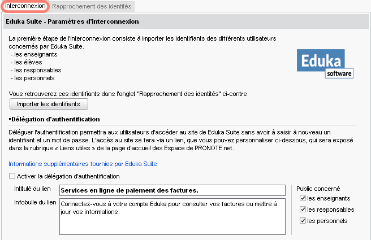Click the Intitulé du lien text field

tap(172, 190)
